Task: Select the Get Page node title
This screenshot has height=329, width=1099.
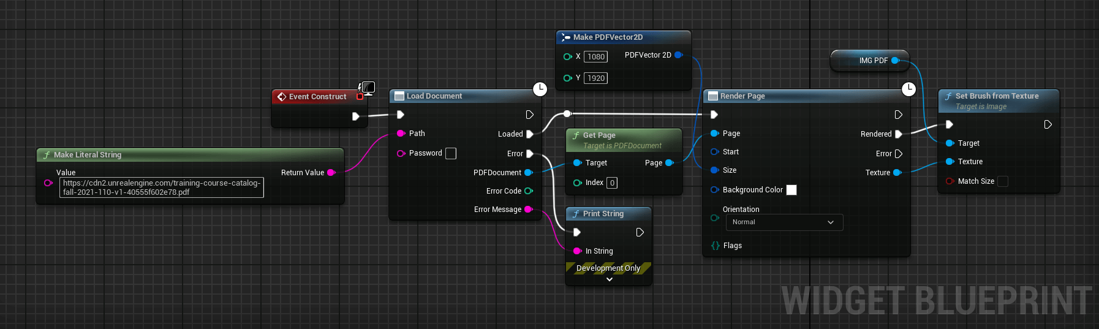Action: [599, 135]
